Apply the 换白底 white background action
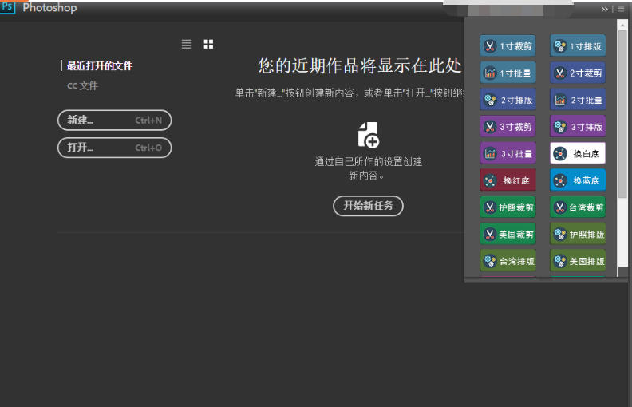 578,153
